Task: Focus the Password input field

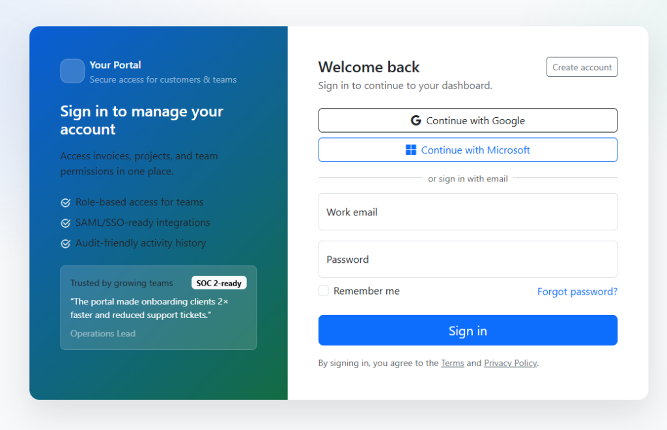Action: pos(468,260)
